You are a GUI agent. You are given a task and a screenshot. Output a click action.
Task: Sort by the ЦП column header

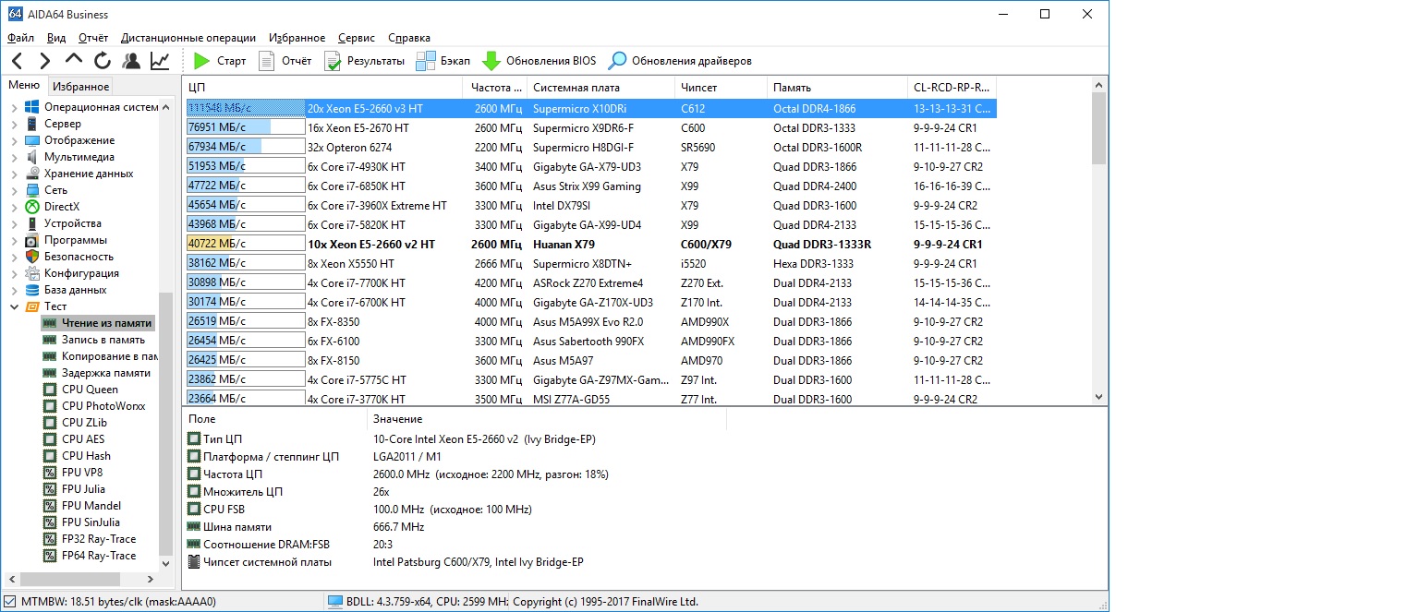[x=323, y=88]
